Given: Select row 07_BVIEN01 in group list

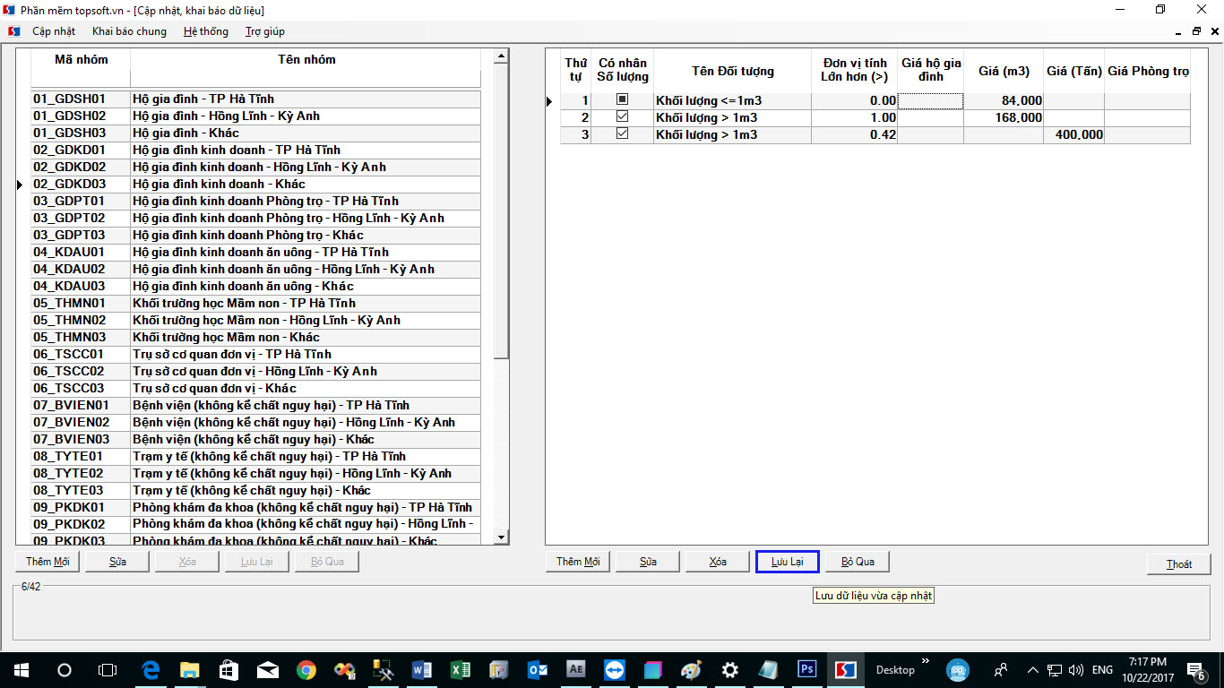Looking at the screenshot, I should pyautogui.click(x=255, y=405).
